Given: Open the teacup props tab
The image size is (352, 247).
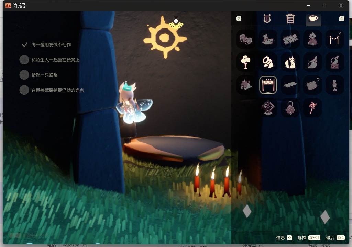Looking at the screenshot, I should coord(313,19).
